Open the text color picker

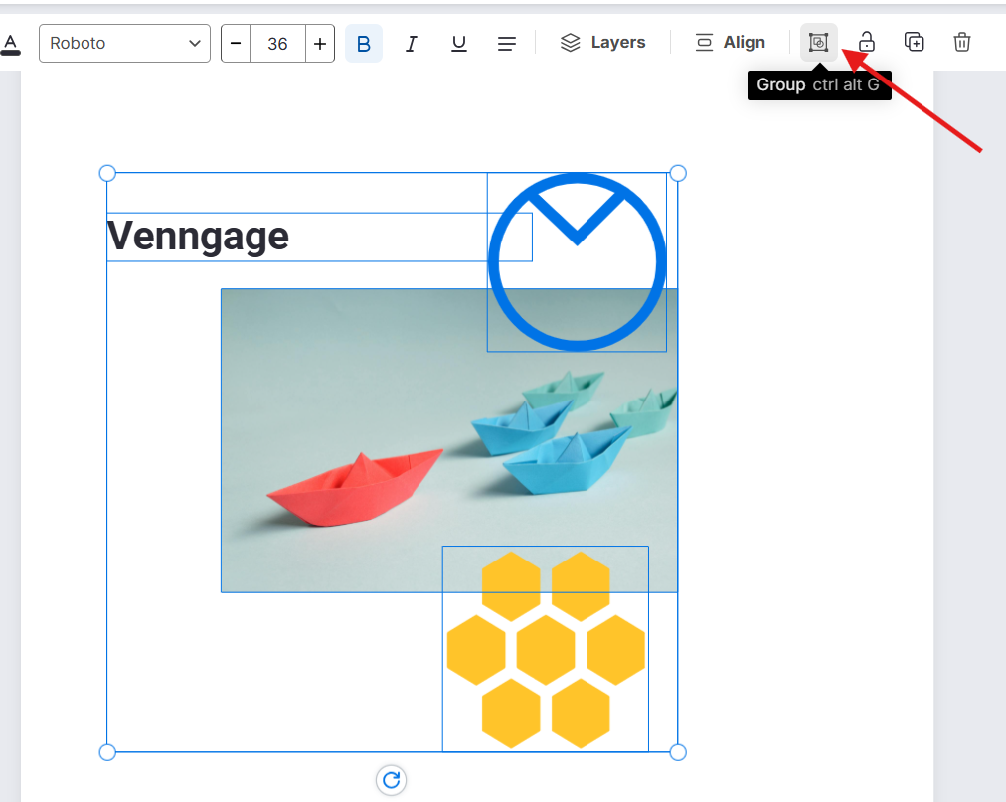click(11, 44)
